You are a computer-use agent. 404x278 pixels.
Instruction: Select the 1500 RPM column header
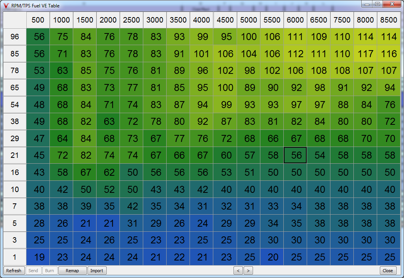pos(85,20)
